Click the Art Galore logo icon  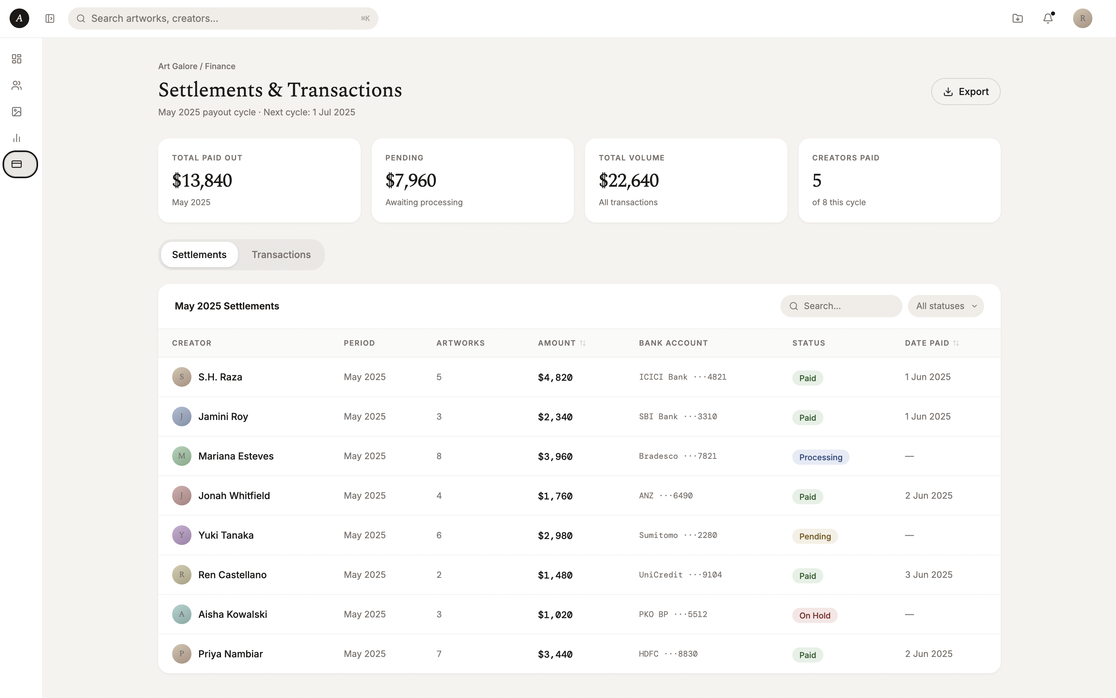click(19, 18)
